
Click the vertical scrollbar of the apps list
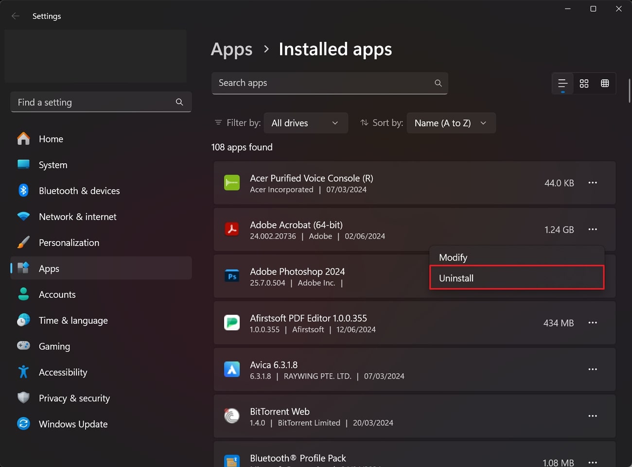coord(629,90)
